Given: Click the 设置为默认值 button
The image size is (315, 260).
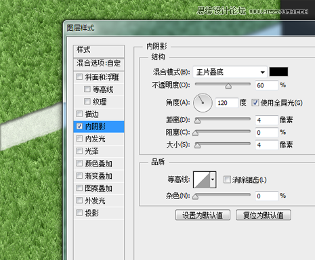Looking at the screenshot, I should pyautogui.click(x=203, y=215).
